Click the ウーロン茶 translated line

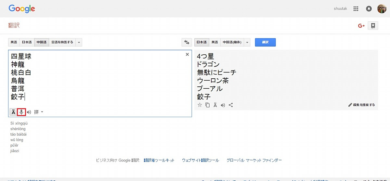[213, 81]
